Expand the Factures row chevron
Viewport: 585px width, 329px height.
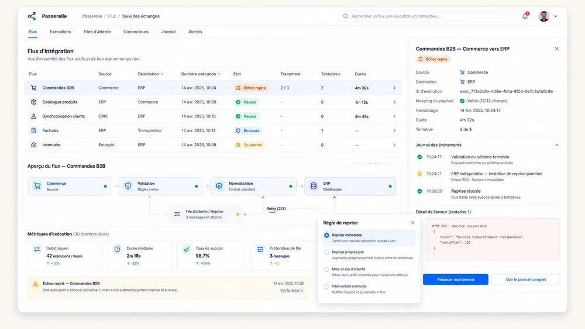[394, 130]
